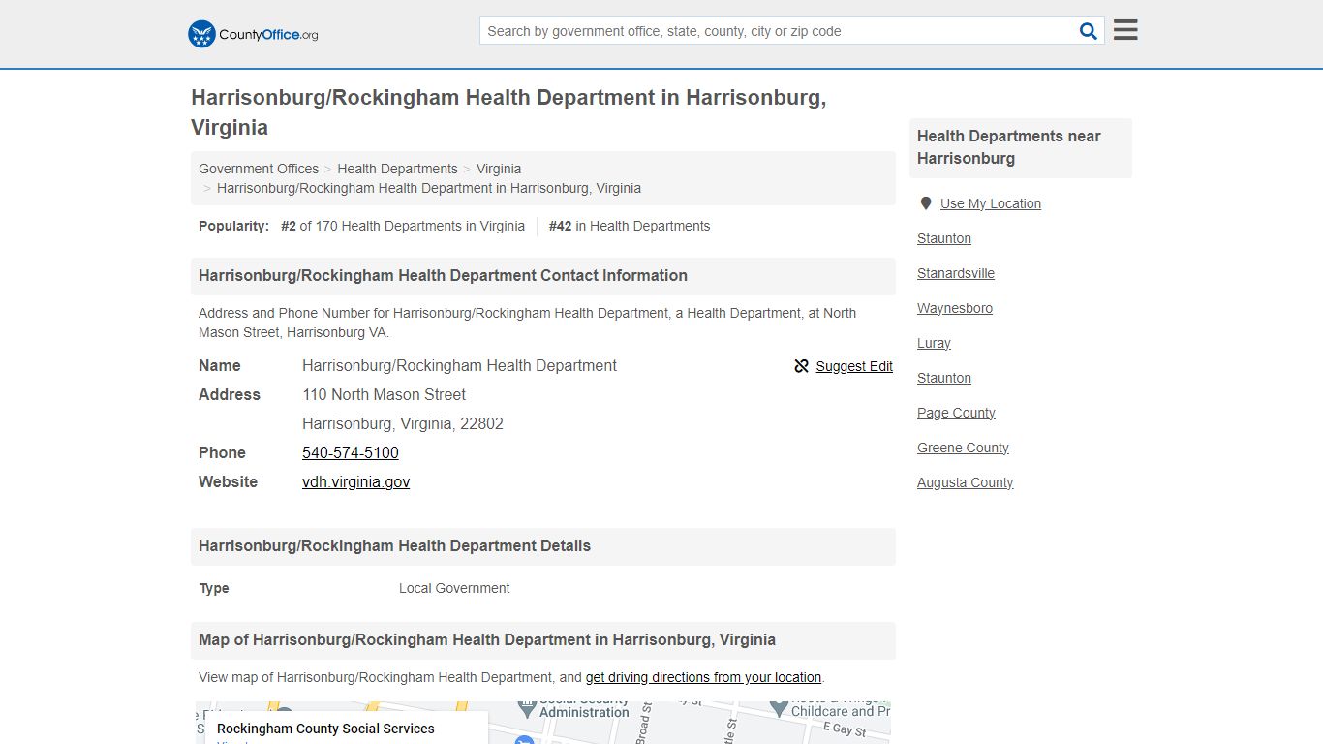
Task: Click Use My Location link
Action: click(x=991, y=203)
